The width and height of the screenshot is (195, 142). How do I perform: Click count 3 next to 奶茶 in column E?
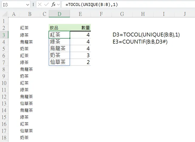pyautogui.click(x=80, y=55)
